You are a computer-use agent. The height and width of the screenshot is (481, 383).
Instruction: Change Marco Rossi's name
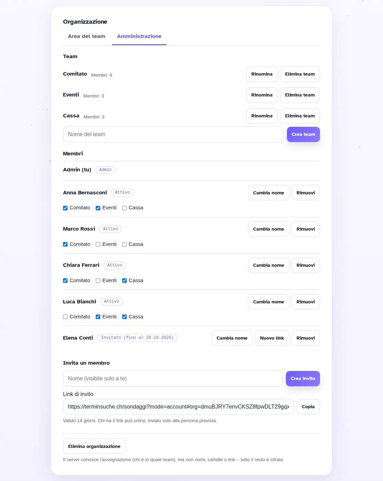click(x=268, y=229)
